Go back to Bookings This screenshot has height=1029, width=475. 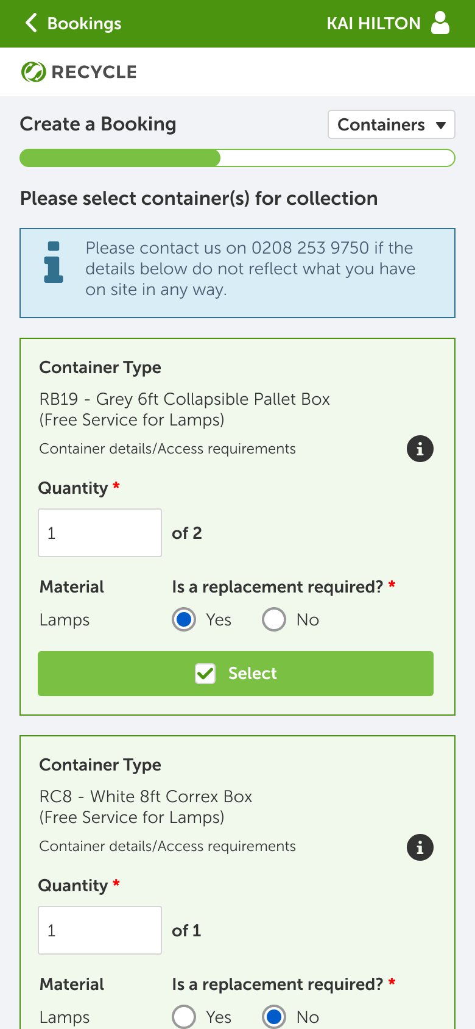pyautogui.click(x=84, y=23)
